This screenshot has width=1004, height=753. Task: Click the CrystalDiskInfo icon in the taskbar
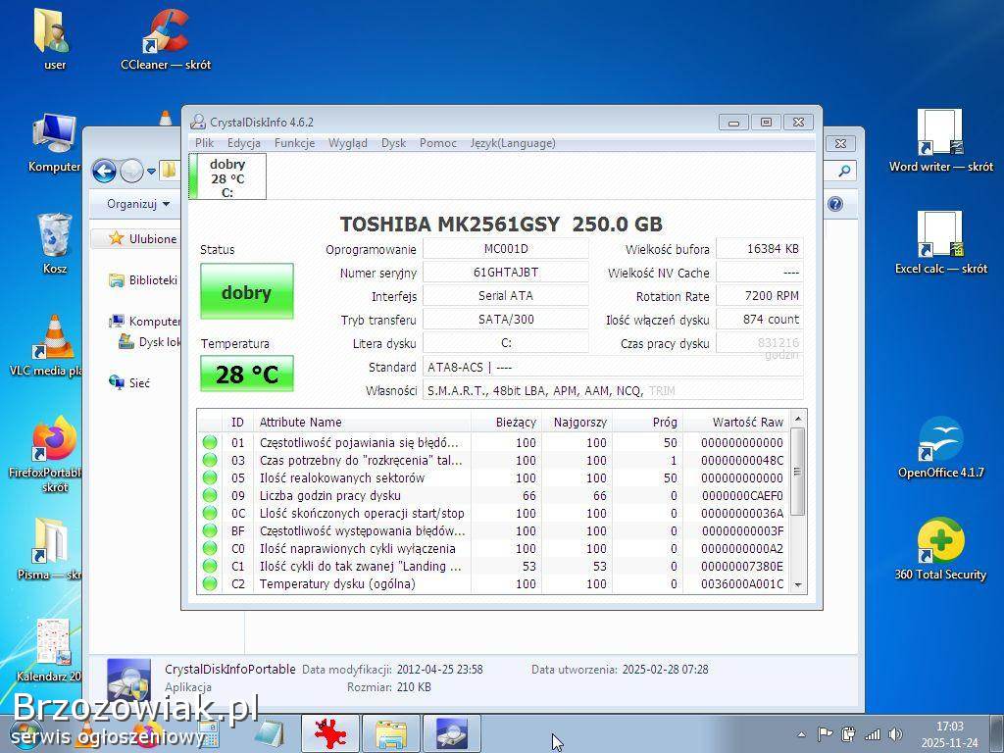tap(451, 733)
